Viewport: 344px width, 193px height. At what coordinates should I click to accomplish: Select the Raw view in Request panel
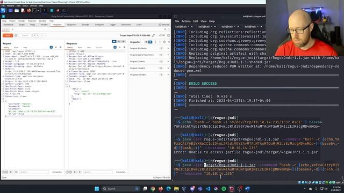click(16, 48)
